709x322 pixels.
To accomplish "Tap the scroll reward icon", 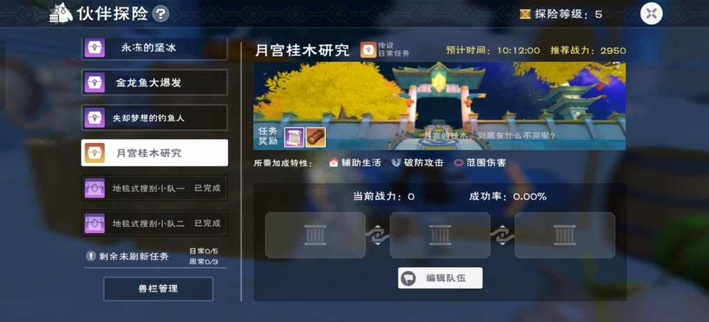I will (294, 137).
